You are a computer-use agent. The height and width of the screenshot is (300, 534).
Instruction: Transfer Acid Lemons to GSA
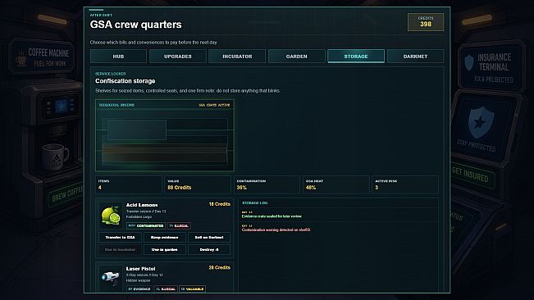click(120, 238)
